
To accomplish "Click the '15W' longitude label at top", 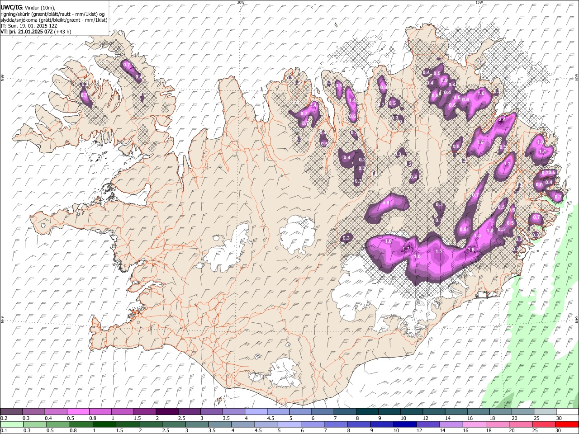I will pos(479,2).
